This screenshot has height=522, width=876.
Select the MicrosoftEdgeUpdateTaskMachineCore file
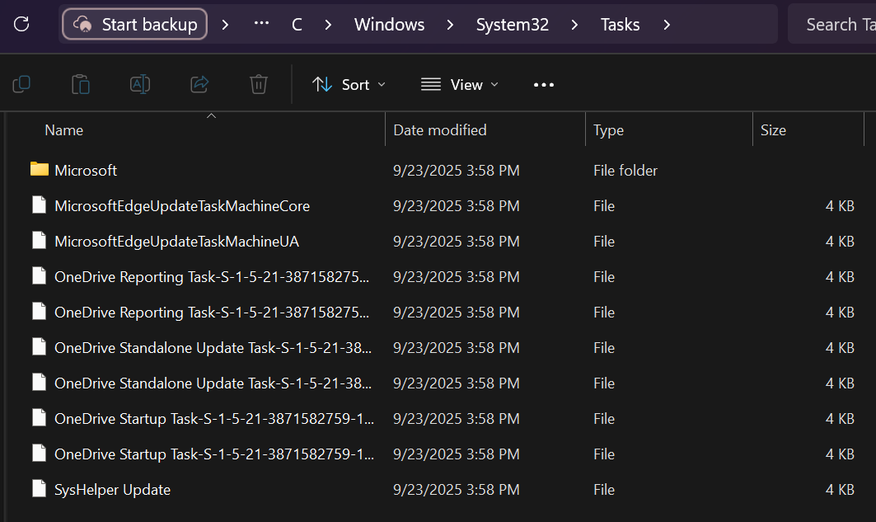(x=181, y=205)
